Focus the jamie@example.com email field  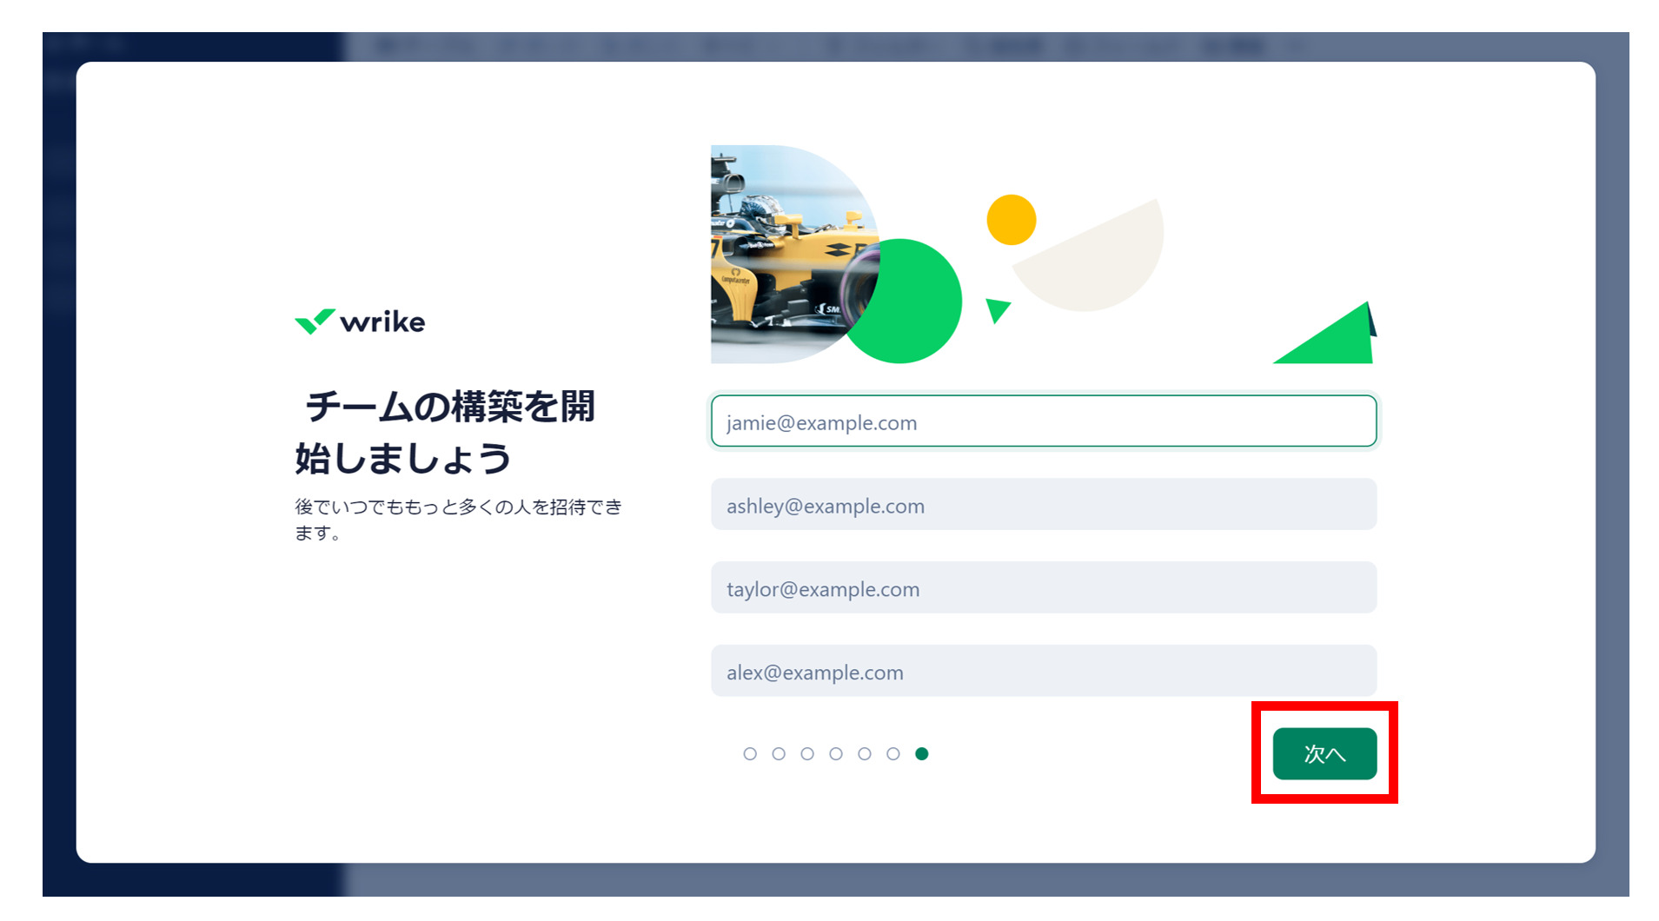click(x=1044, y=421)
